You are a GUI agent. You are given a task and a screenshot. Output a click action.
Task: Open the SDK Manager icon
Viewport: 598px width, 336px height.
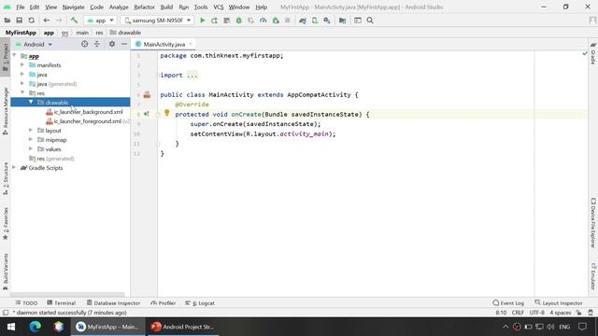pyautogui.click(x=327, y=21)
